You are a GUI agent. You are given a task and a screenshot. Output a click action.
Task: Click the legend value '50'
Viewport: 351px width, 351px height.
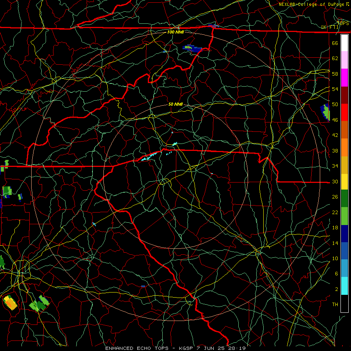(335, 104)
